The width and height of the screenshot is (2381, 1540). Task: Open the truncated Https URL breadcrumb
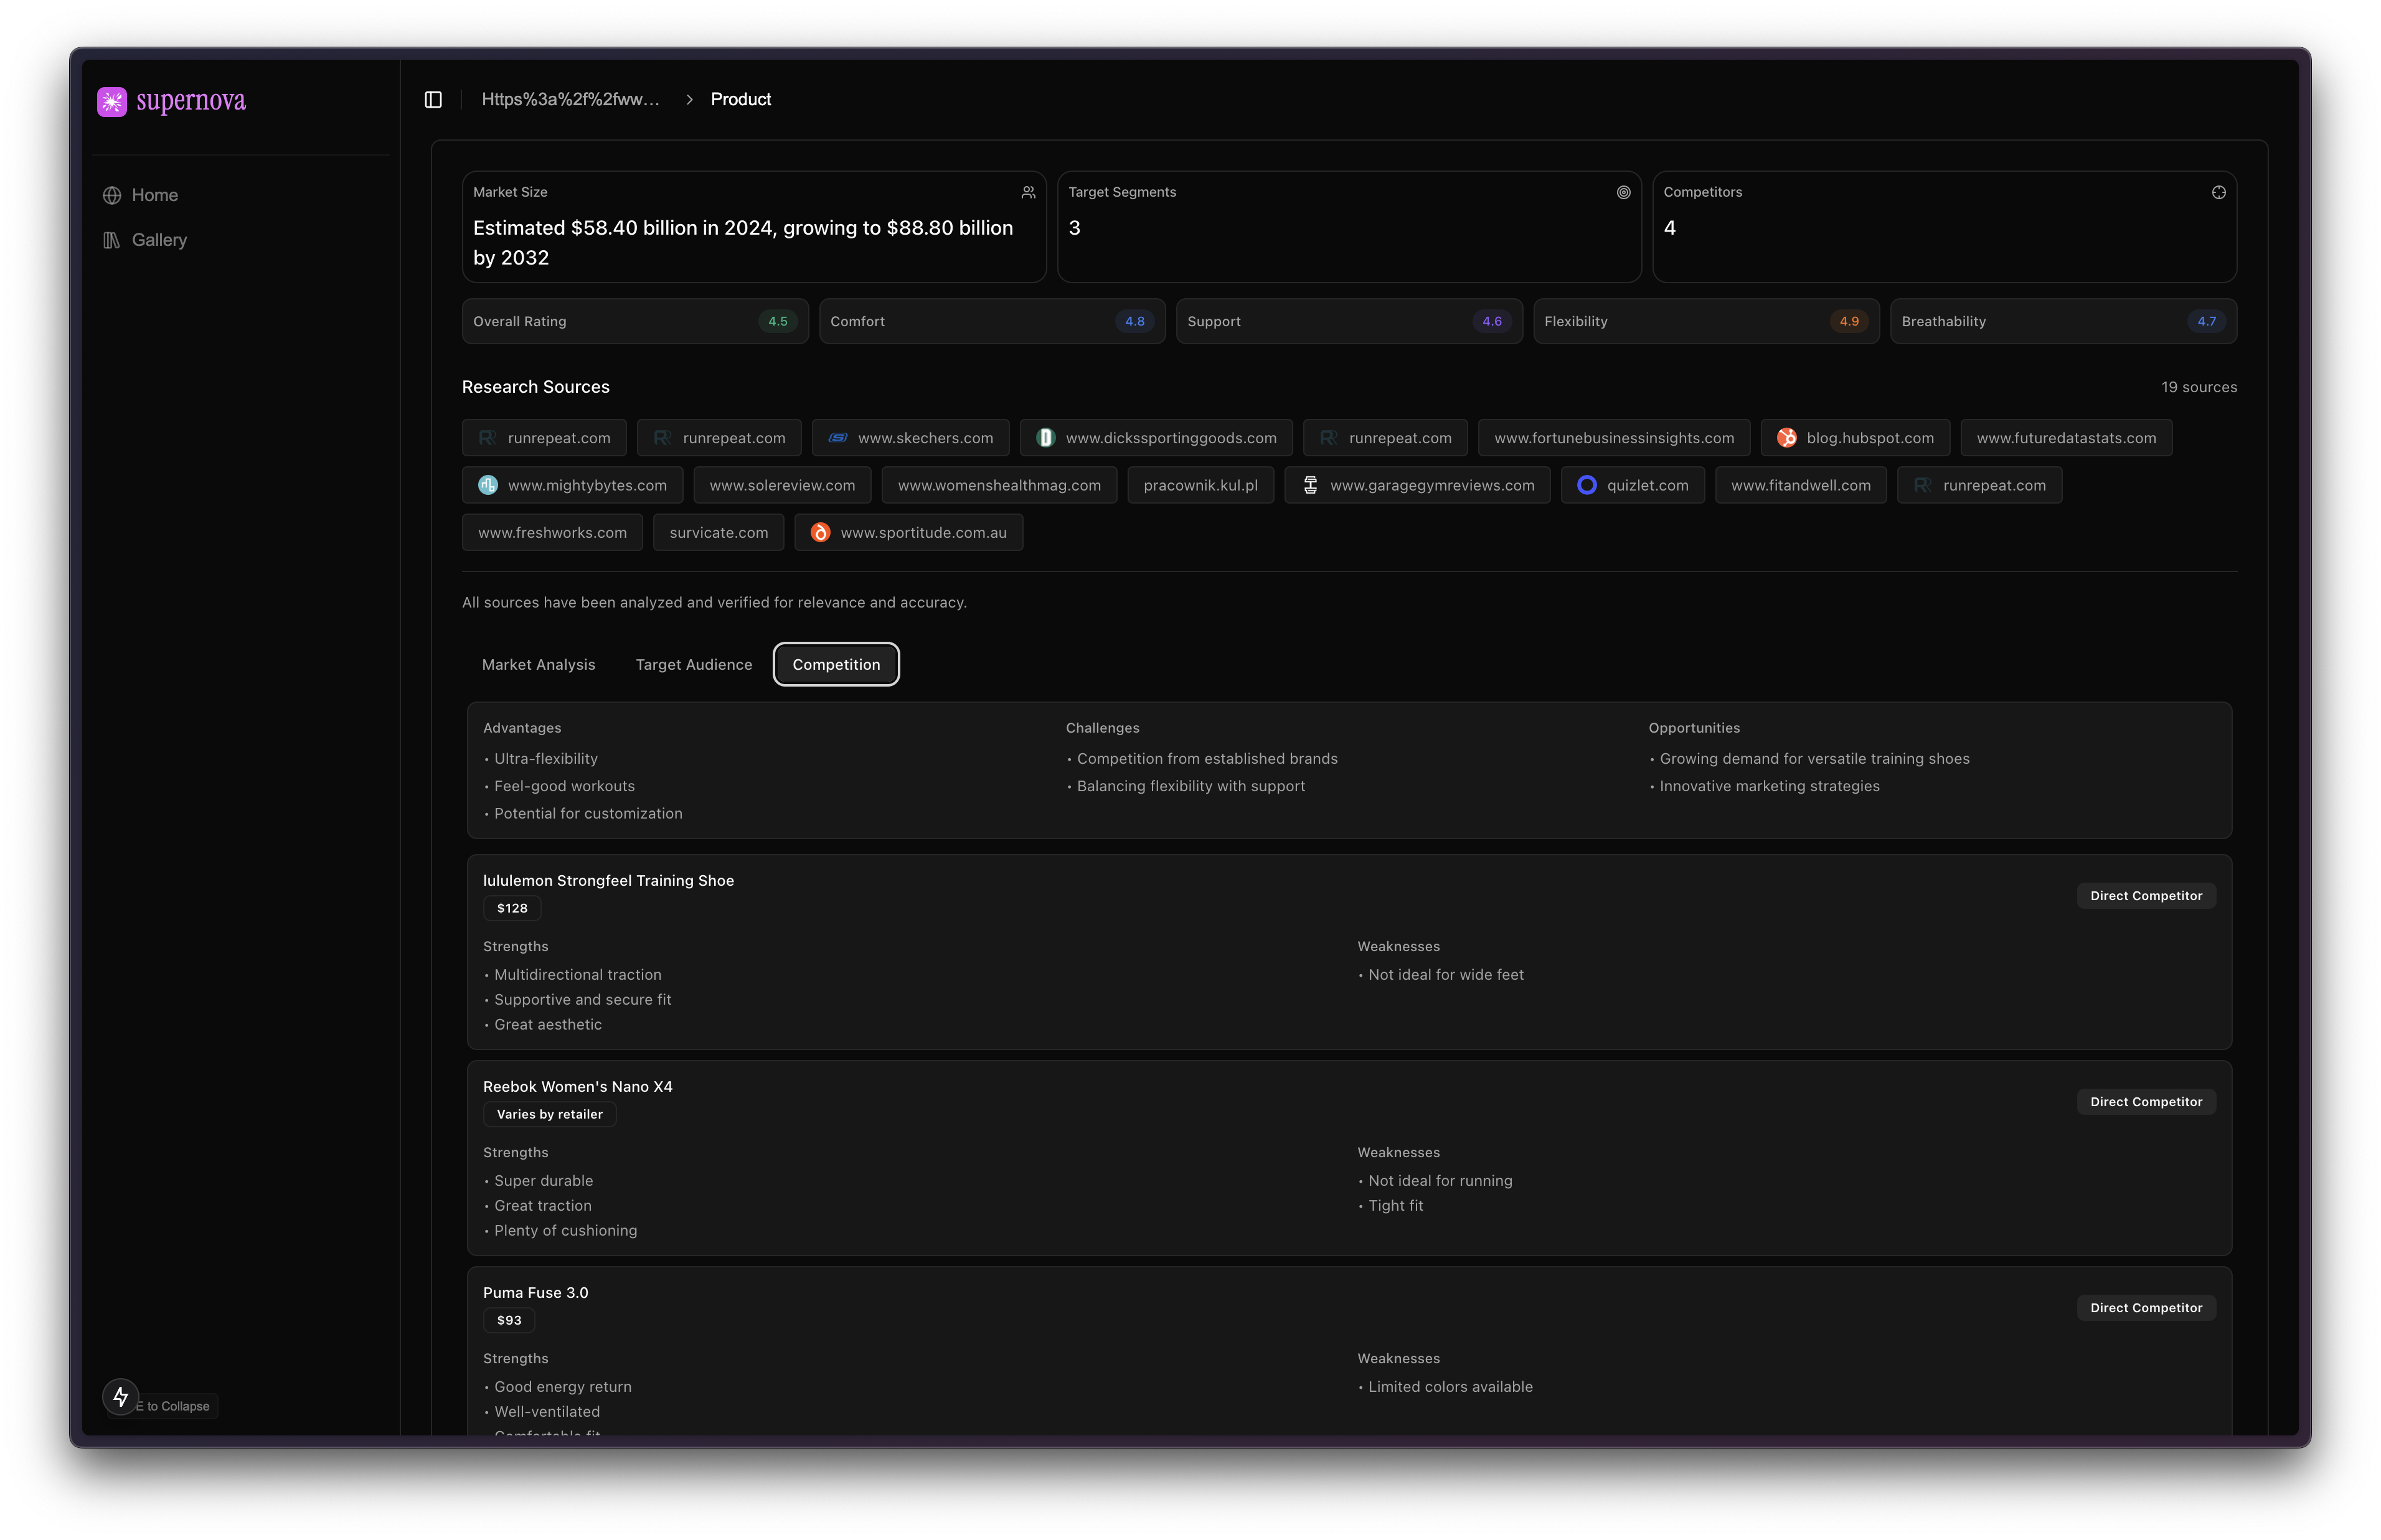[x=570, y=99]
